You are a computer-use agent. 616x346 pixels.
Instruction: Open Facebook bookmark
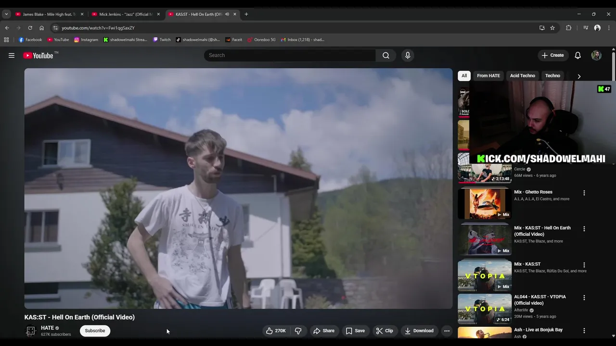[x=30, y=40]
